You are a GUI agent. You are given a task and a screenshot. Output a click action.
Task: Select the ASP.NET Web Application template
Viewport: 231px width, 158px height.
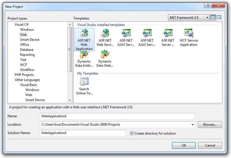pyautogui.click(x=84, y=40)
